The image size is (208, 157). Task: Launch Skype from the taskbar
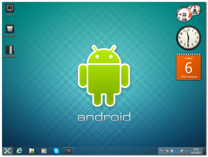pos(56,151)
